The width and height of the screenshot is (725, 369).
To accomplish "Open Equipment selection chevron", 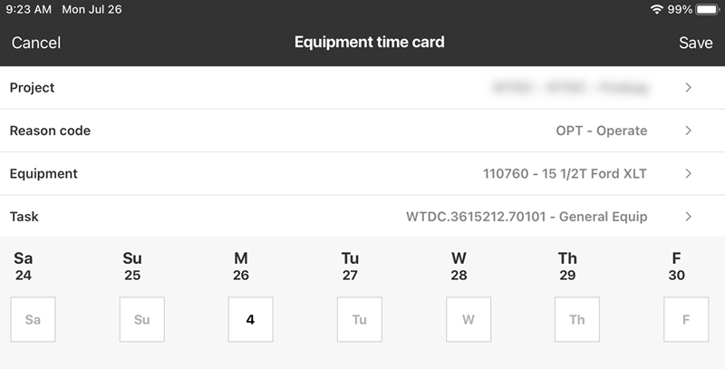I will (x=689, y=173).
